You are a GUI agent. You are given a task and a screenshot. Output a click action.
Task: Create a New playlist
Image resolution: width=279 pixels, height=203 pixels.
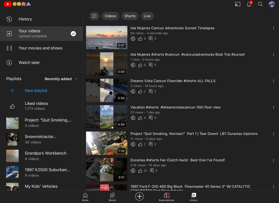[36, 90]
